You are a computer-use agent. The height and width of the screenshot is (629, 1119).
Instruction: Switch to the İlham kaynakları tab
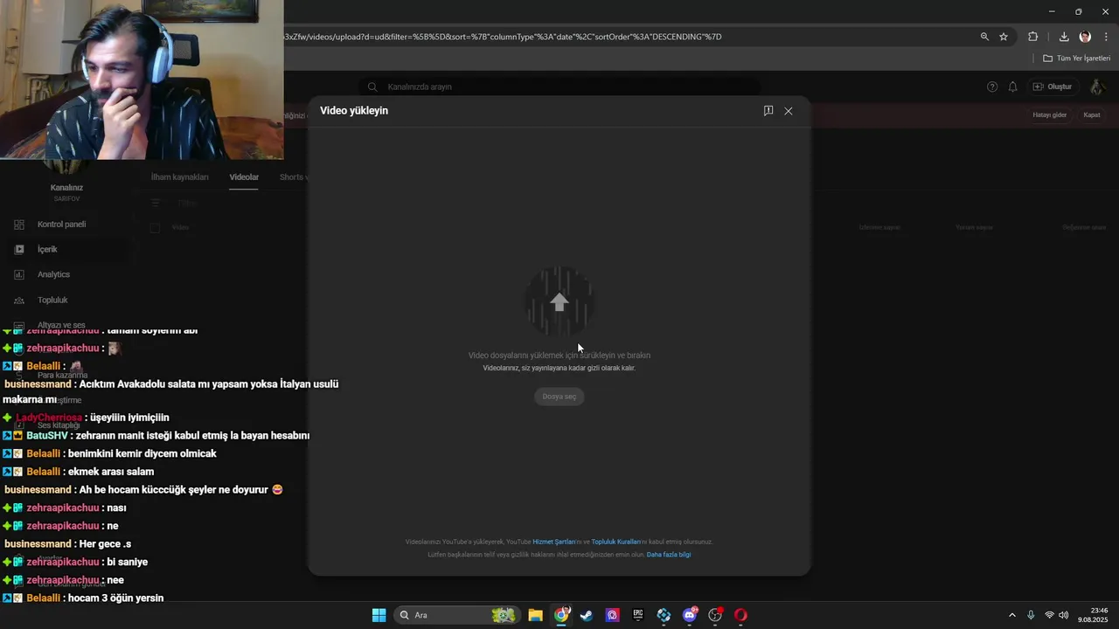[180, 177]
